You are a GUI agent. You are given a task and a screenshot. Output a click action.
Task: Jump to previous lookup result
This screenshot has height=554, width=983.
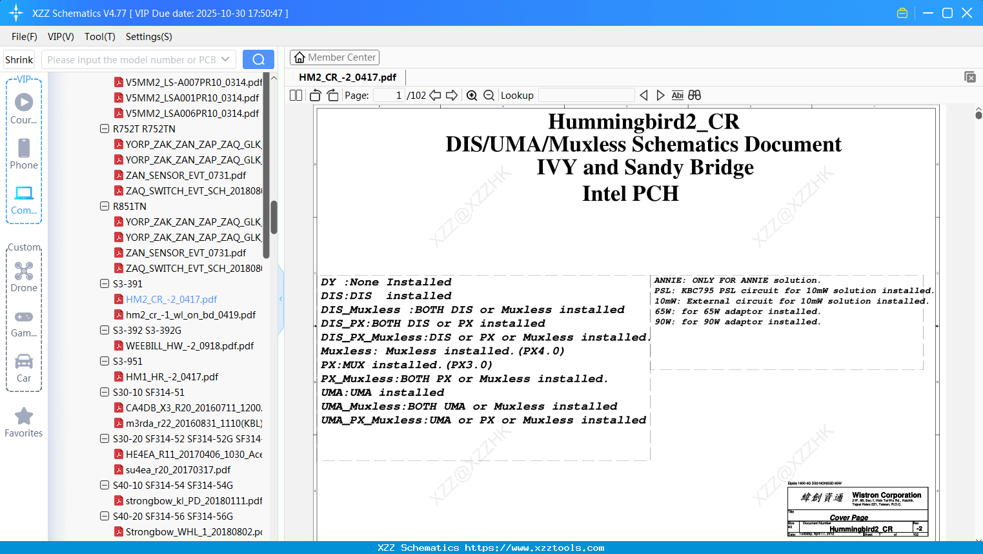pos(644,96)
